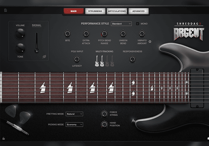This screenshot has width=209, height=146.
Task: Click the Responsiveness knob
Action: (x=132, y=59)
